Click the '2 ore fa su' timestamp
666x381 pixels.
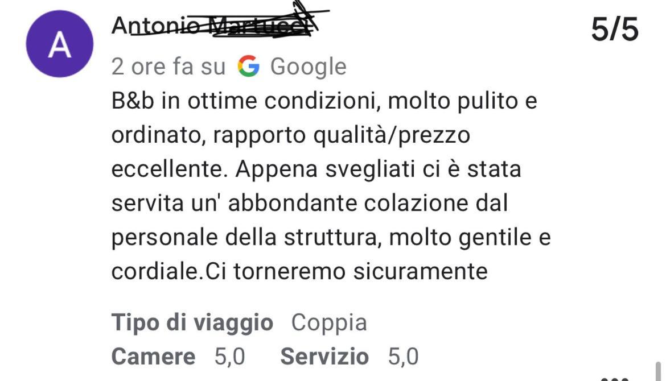click(x=168, y=67)
